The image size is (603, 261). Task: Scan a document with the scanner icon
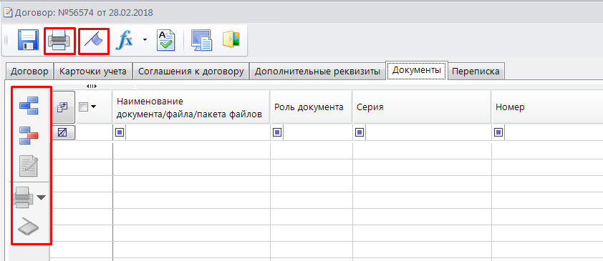[x=29, y=227]
